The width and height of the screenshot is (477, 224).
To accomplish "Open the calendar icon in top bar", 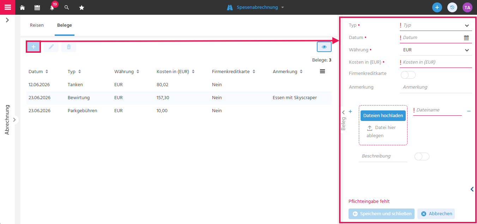I will coord(37,7).
